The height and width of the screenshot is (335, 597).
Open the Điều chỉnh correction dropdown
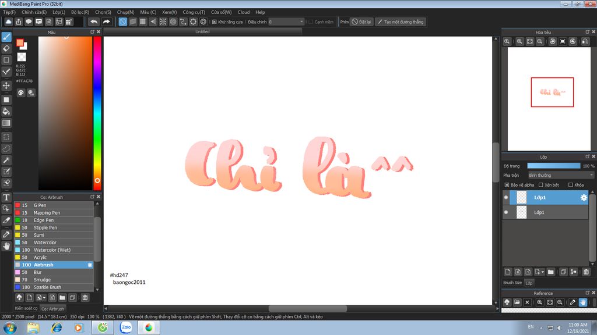point(286,22)
